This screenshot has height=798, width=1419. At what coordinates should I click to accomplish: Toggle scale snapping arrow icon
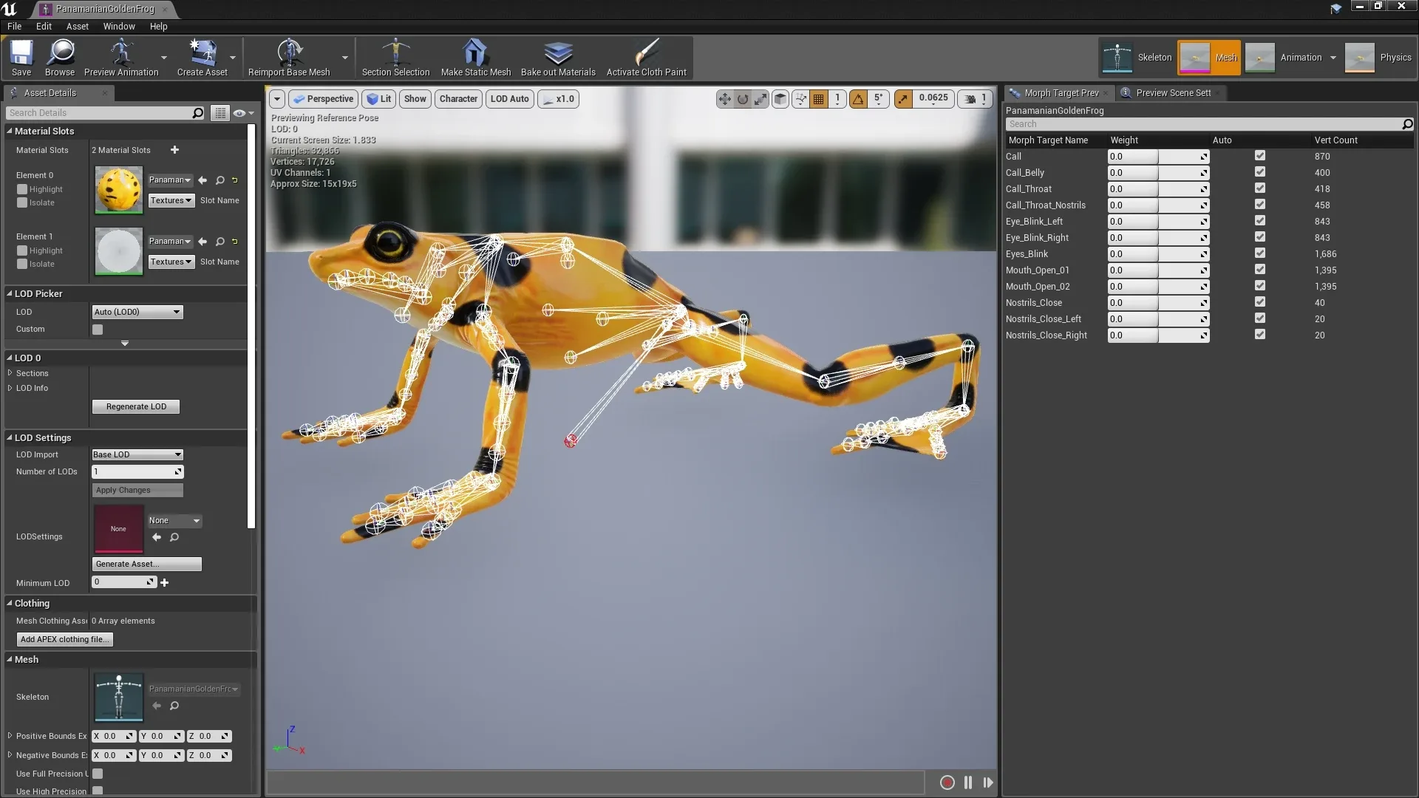tap(903, 99)
